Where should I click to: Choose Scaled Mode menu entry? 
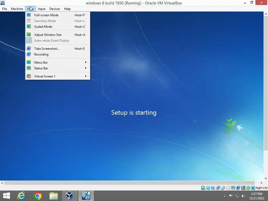[x=58, y=26]
